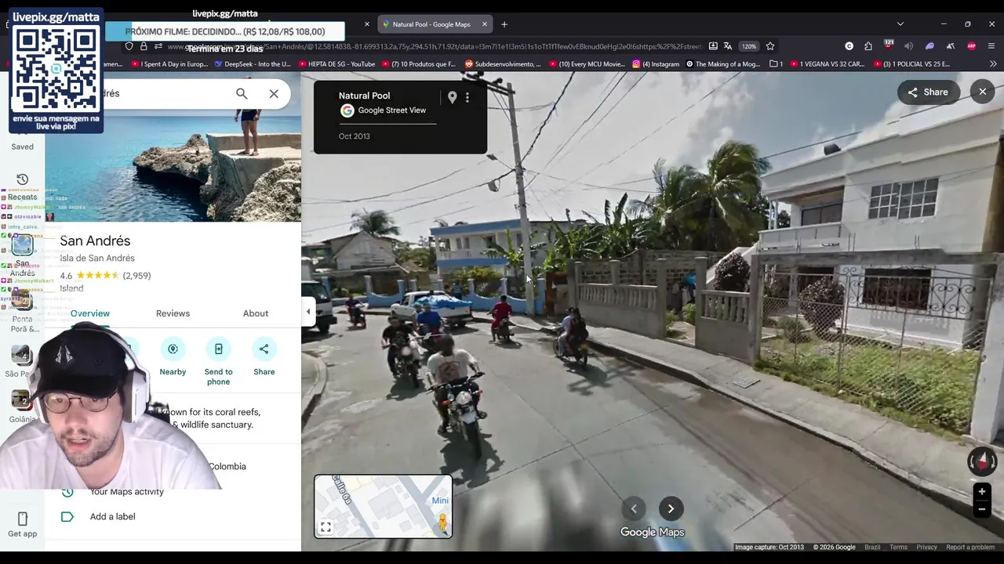Screen dimensions: 1004x564
Task: Click the minimap thumbnail
Action: point(383,506)
